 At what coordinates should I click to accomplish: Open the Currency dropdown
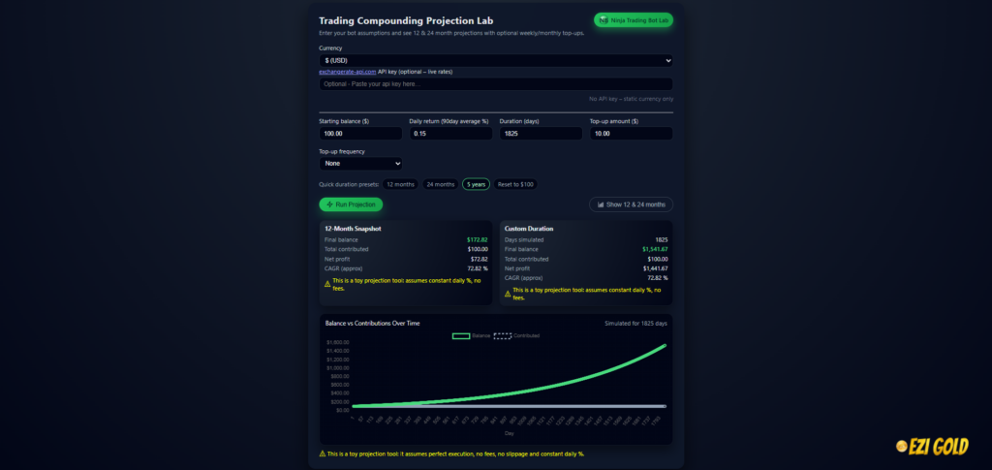tap(496, 60)
